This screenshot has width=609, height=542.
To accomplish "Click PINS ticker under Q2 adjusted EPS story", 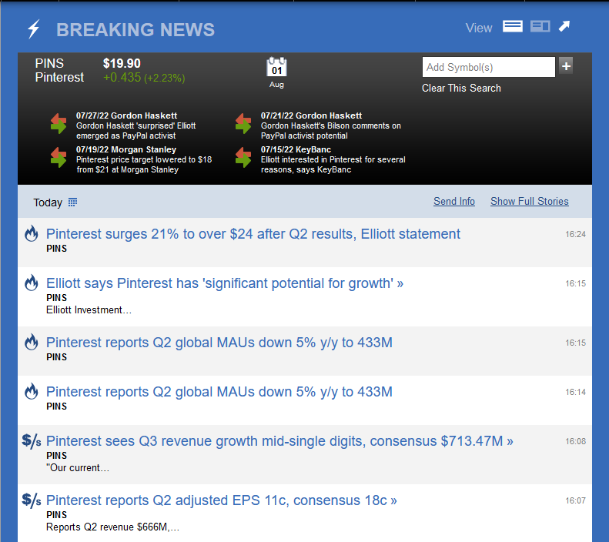I will click(57, 515).
